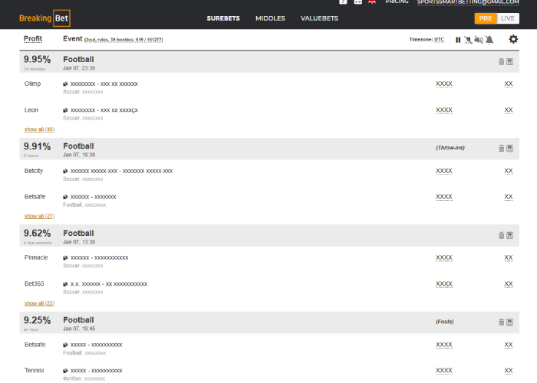
Task: Click the XXXX market in Bet365 row
Action: pyautogui.click(x=444, y=284)
